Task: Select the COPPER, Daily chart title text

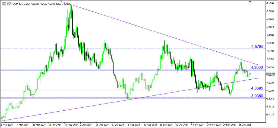Action: [x=22, y=4]
